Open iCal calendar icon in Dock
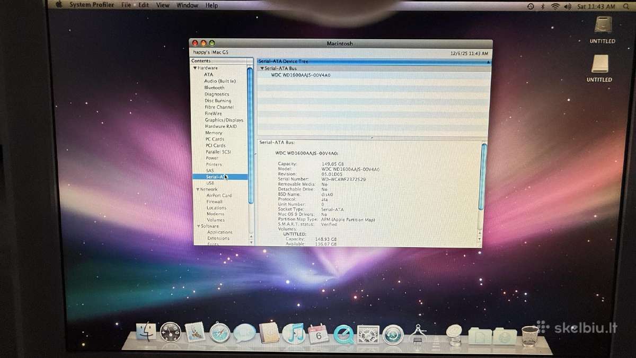636x358 pixels. tap(319, 334)
